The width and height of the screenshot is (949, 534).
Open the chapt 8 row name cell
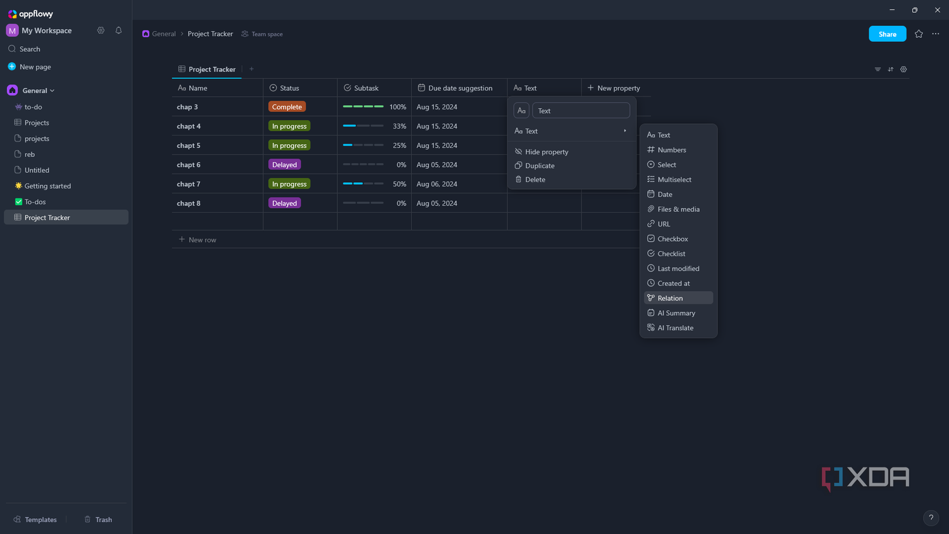(218, 203)
